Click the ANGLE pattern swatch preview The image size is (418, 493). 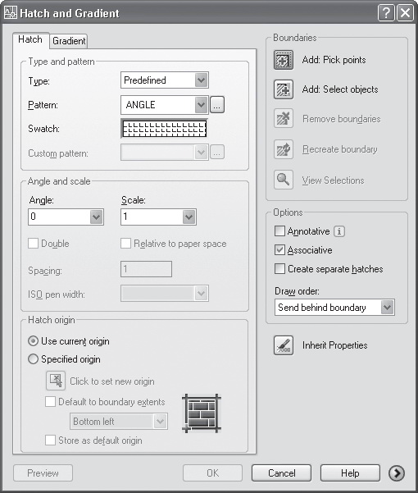pos(164,129)
